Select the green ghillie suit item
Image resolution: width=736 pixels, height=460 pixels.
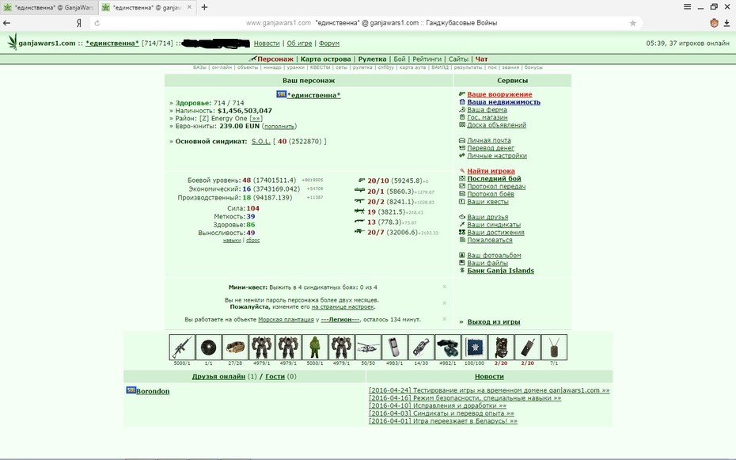coord(314,348)
